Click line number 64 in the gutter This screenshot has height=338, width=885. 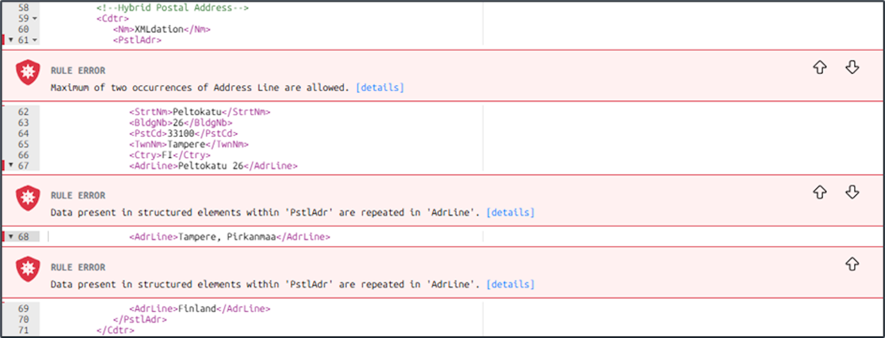23,134
